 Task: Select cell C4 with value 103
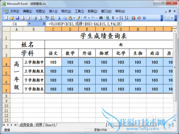pos(53,62)
